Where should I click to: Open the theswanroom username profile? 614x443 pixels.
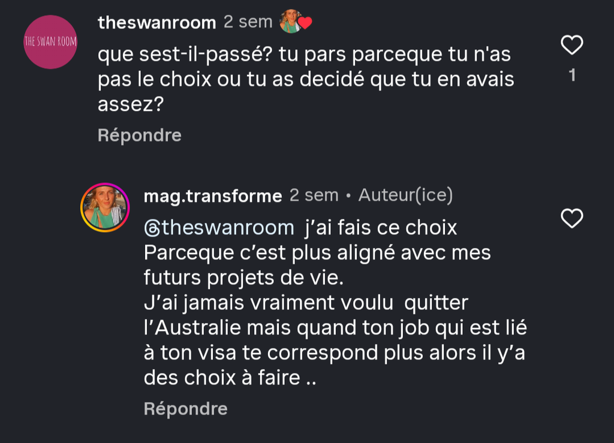pyautogui.click(x=156, y=22)
